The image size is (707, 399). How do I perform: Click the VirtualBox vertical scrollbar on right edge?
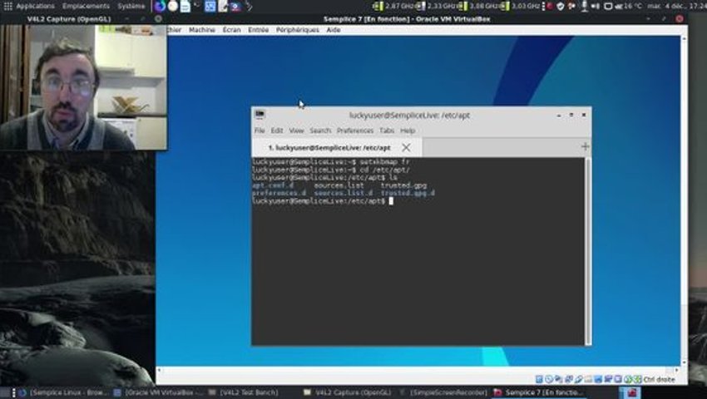coord(684,199)
